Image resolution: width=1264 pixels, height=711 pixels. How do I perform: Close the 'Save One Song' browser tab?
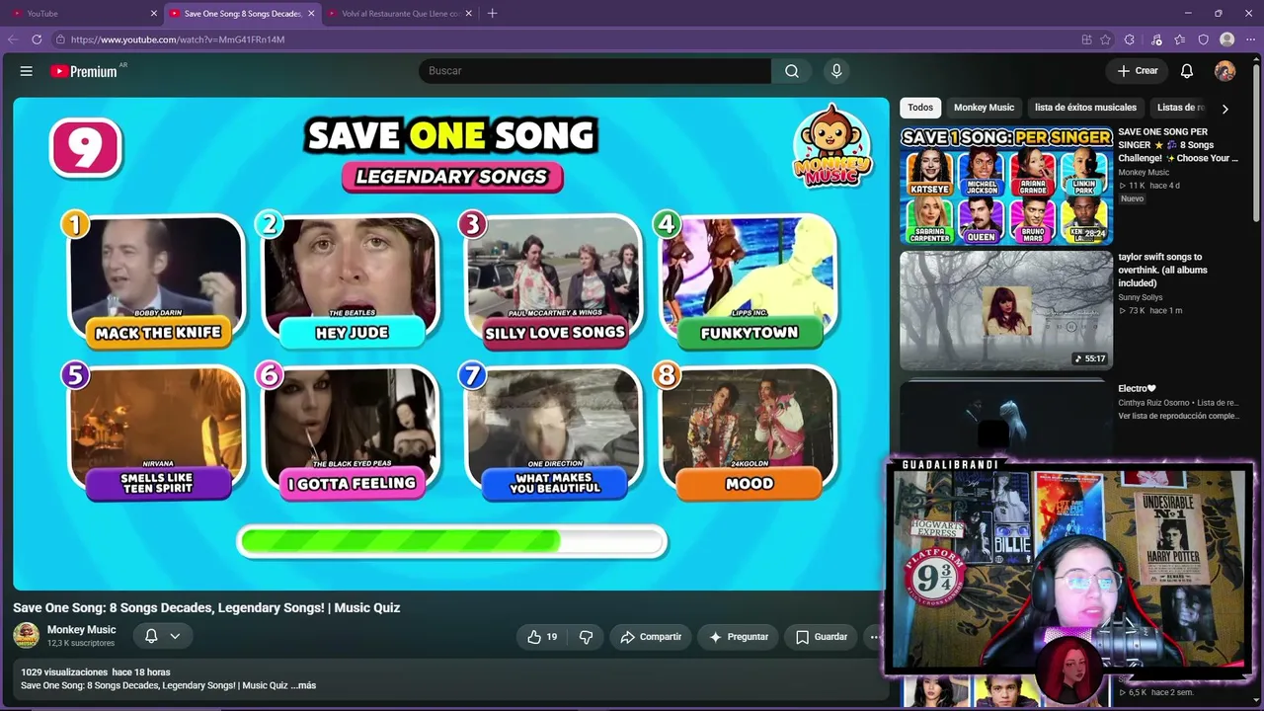tap(311, 14)
